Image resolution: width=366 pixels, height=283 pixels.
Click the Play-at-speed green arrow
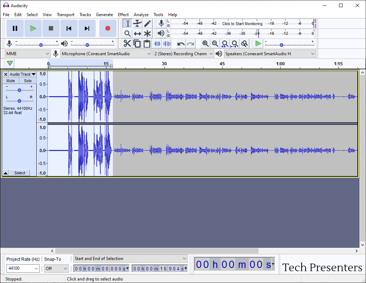(258, 43)
